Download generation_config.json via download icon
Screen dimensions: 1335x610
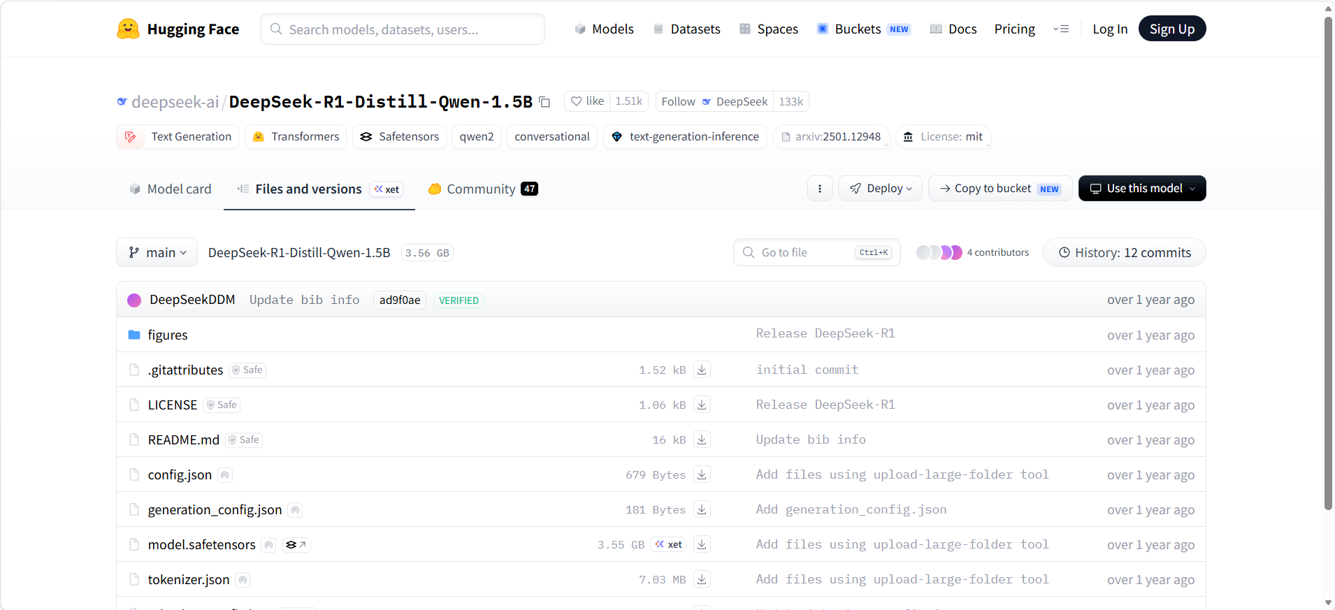coord(702,509)
